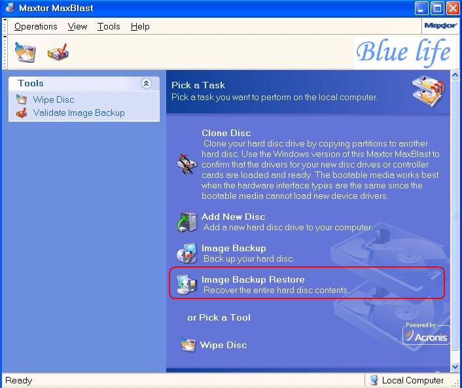
Task: Click the Maxtor logo in the menu bar
Action: pos(440,26)
